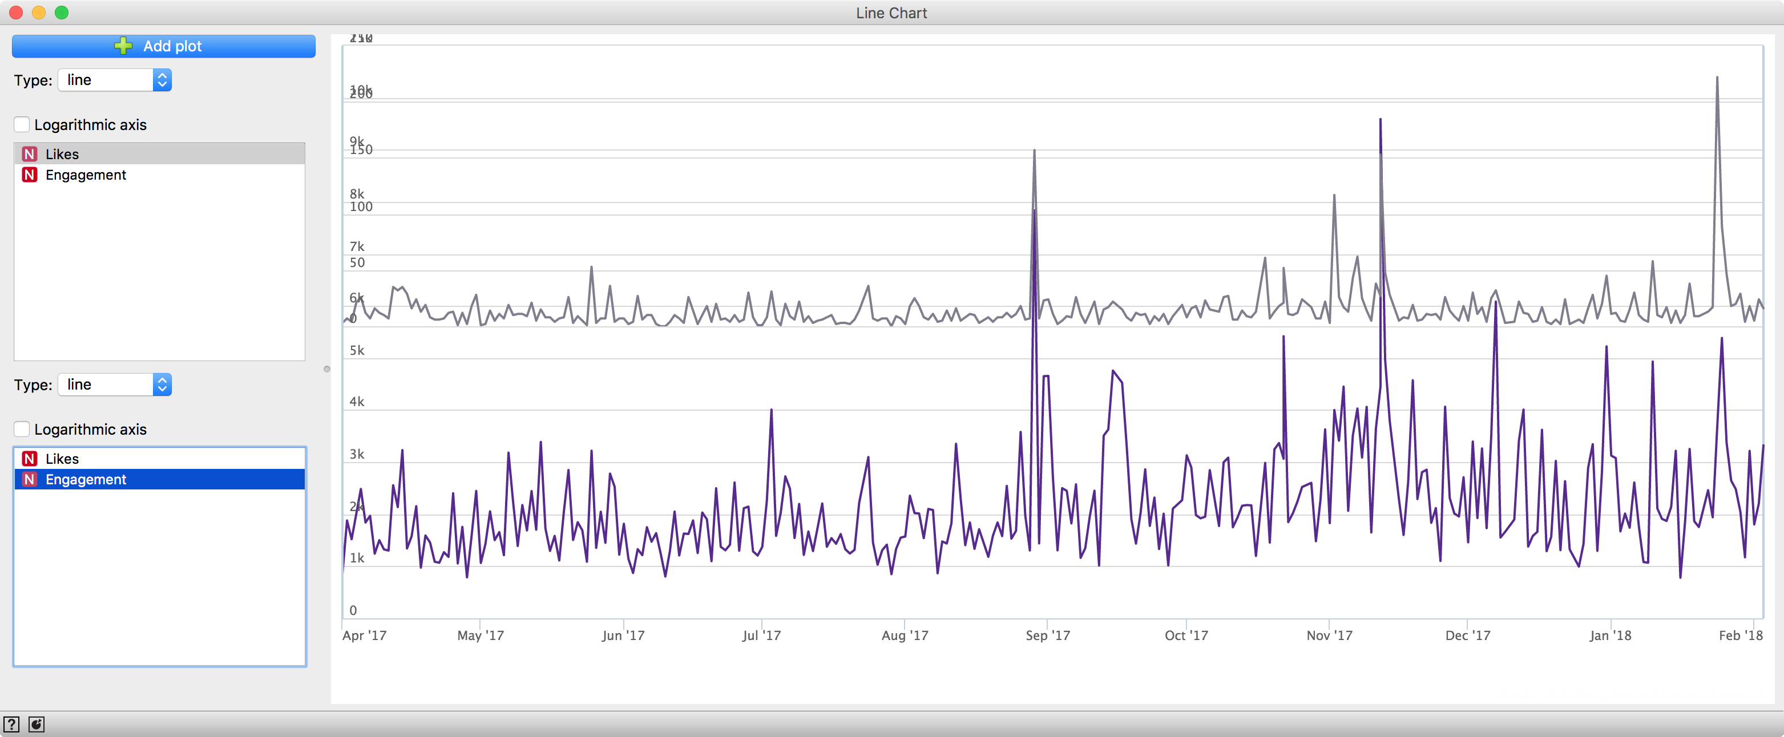Open help via the question mark icon
Viewport: 1784px width, 737px height.
[x=11, y=724]
